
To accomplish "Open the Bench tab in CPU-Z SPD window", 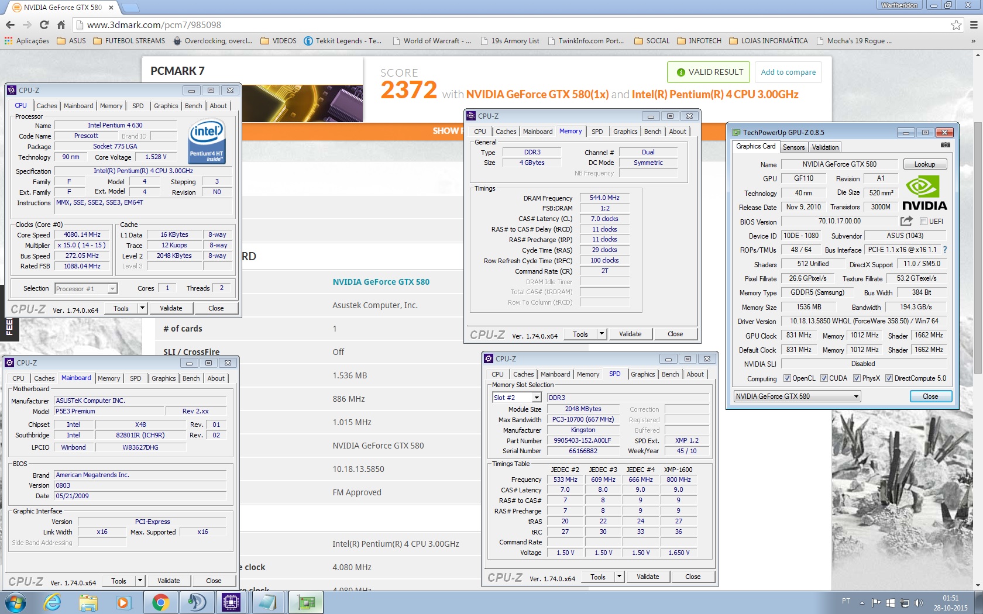I will coord(671,374).
